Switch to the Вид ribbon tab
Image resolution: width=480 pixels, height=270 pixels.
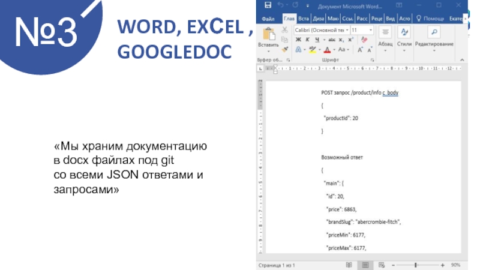pos(391,18)
